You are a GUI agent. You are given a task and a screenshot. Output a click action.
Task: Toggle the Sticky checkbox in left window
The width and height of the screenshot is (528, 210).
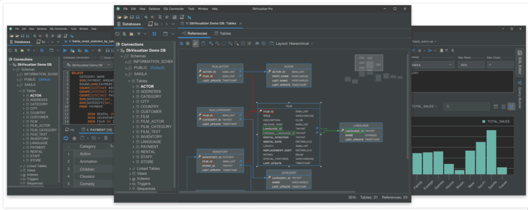pyautogui.click(x=101, y=58)
